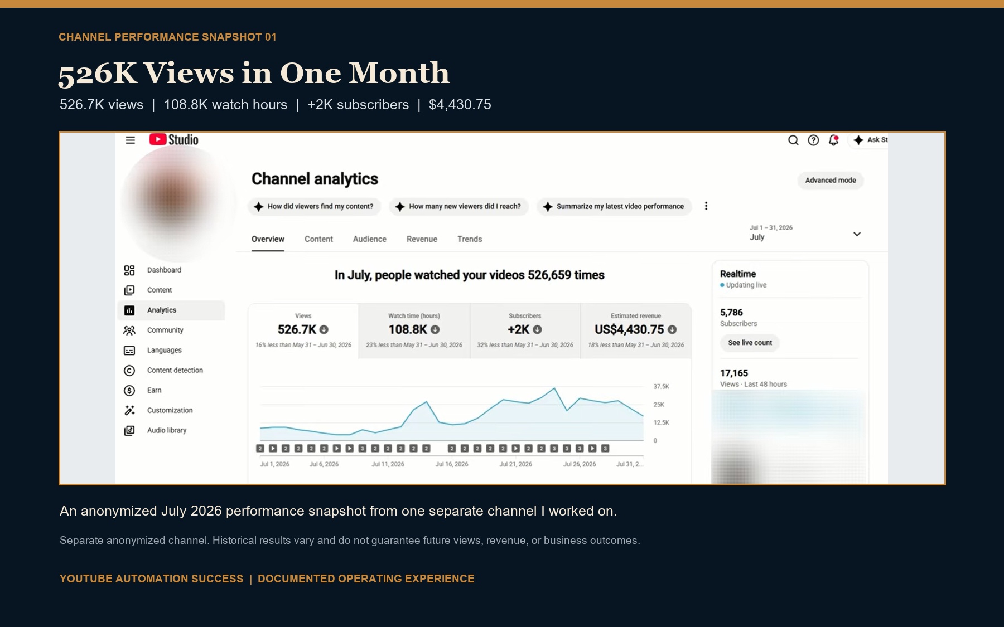The width and height of the screenshot is (1004, 627).
Task: Click the 5,786 realtime subscribers value
Action: click(731, 313)
